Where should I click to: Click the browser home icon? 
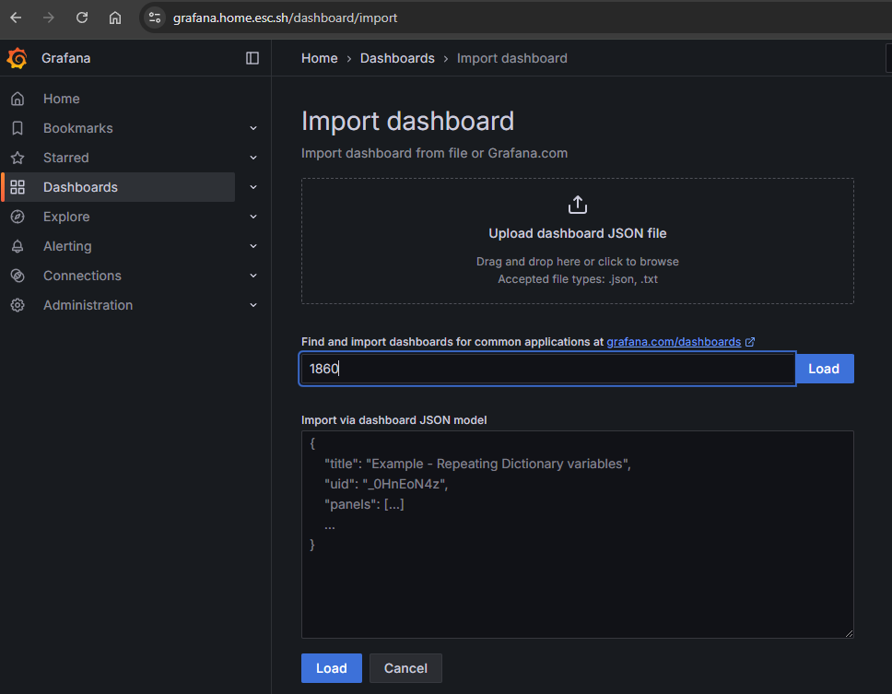(115, 18)
